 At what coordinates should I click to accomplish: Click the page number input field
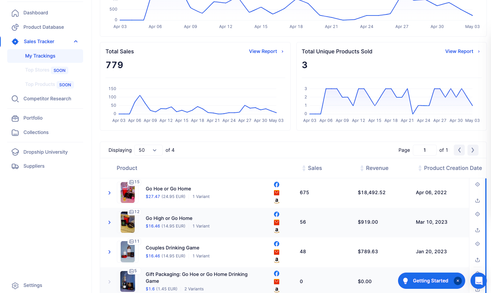(x=425, y=150)
